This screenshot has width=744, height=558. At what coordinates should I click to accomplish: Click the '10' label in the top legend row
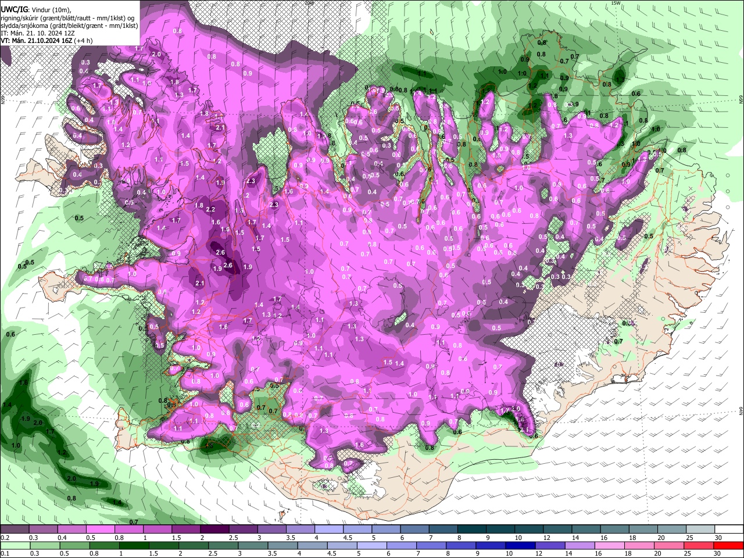pyautogui.click(x=518, y=538)
